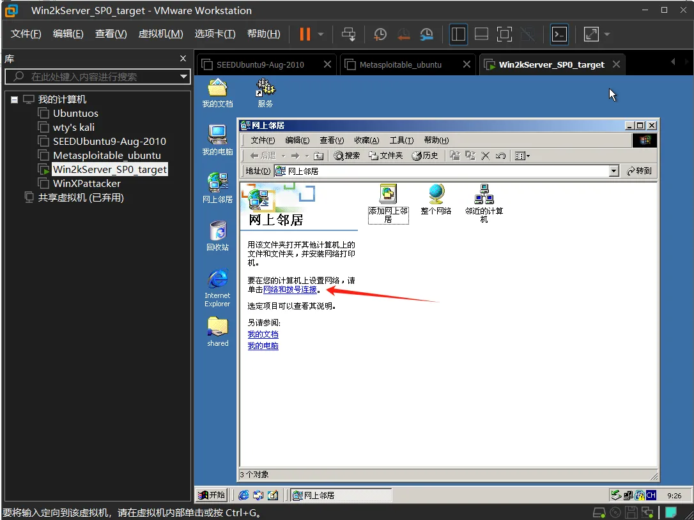Click the 搜索 toolbar button
This screenshot has width=694, height=520.
[346, 156]
